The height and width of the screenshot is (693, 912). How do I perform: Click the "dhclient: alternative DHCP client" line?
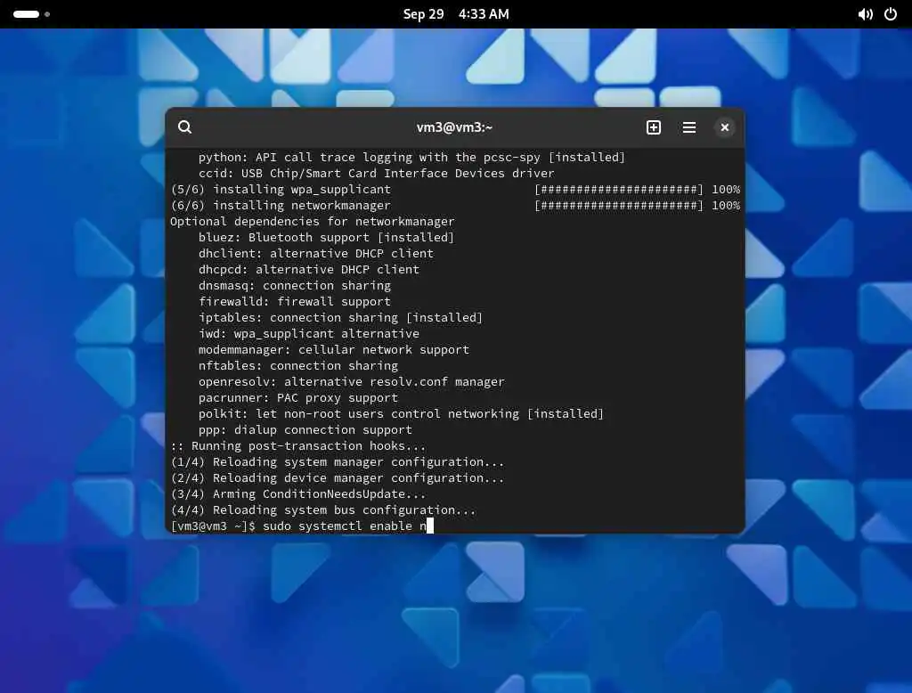tap(316, 253)
